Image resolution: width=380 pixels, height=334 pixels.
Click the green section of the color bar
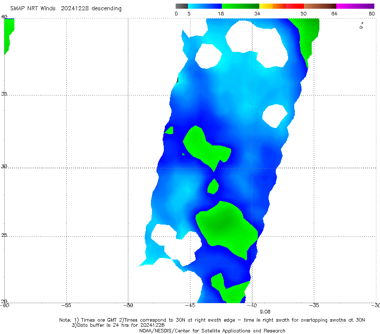click(x=240, y=6)
